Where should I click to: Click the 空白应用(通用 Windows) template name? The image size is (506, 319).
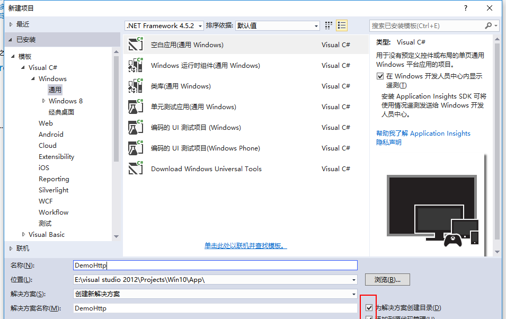click(187, 45)
